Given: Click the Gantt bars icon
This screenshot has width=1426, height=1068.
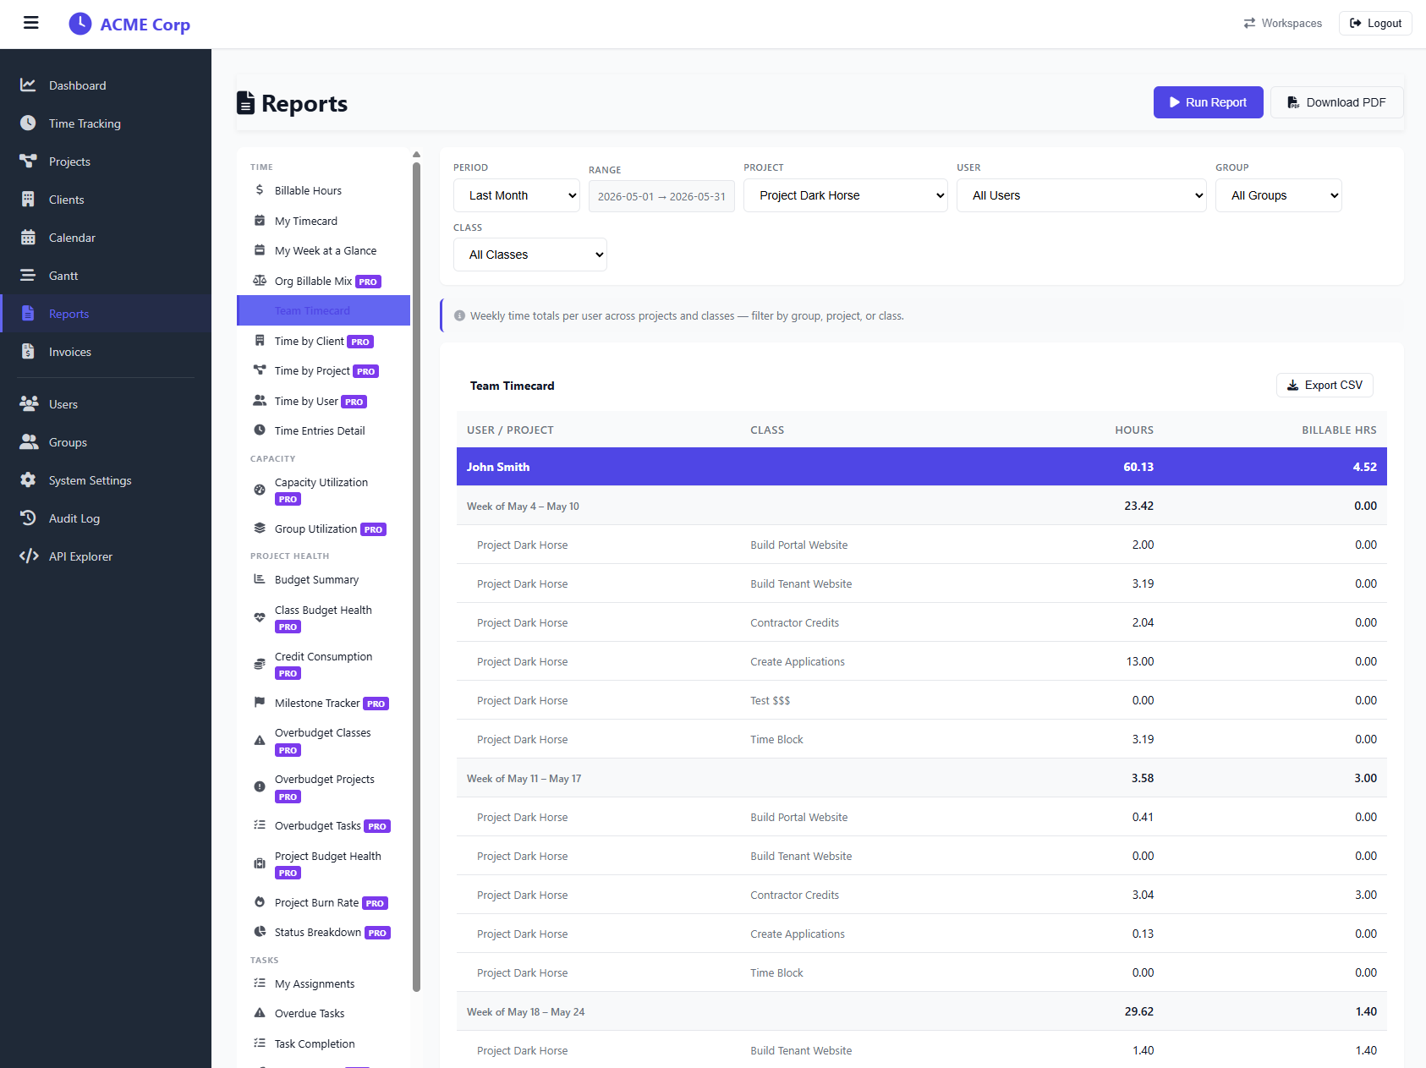Looking at the screenshot, I should [x=28, y=275].
